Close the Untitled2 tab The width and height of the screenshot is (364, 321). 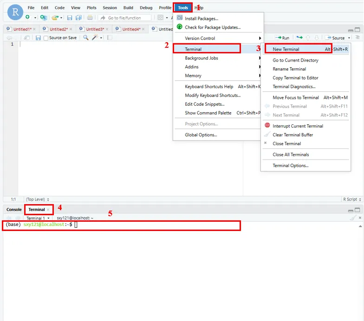71,29
